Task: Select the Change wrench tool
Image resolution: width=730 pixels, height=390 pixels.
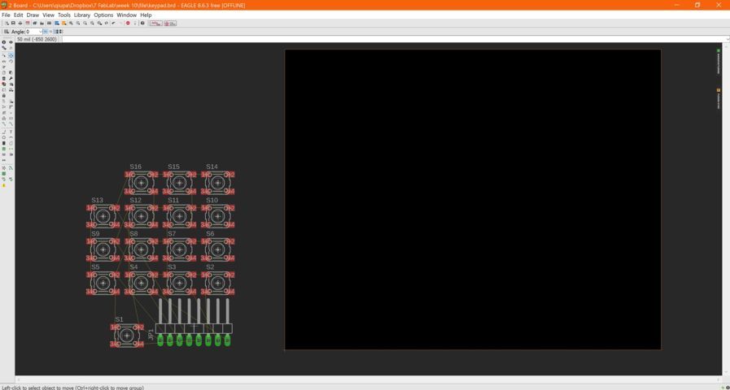Action: [11, 79]
